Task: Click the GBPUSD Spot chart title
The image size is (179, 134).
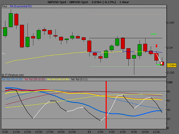Action: tap(68, 2)
